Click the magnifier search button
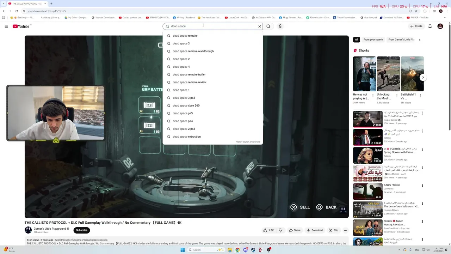 click(268, 26)
